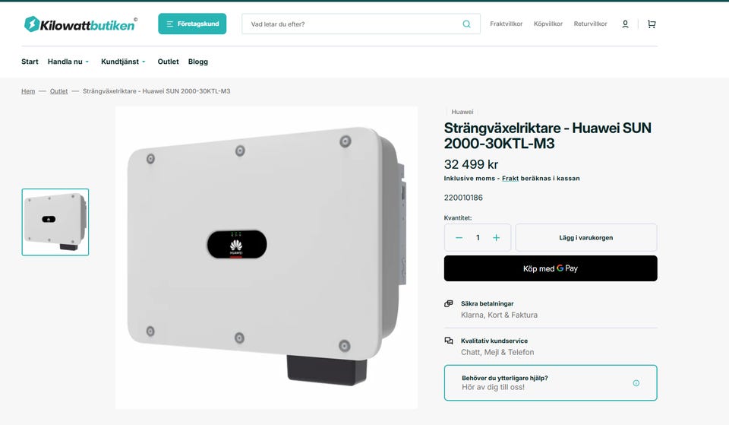Click the info icon in help box
This screenshot has height=425, width=729.
click(x=636, y=383)
